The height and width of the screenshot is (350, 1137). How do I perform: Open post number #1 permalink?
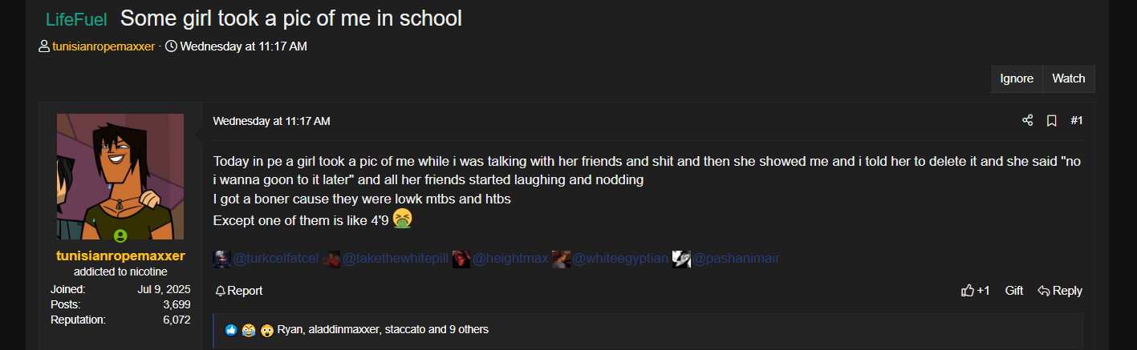(x=1077, y=120)
